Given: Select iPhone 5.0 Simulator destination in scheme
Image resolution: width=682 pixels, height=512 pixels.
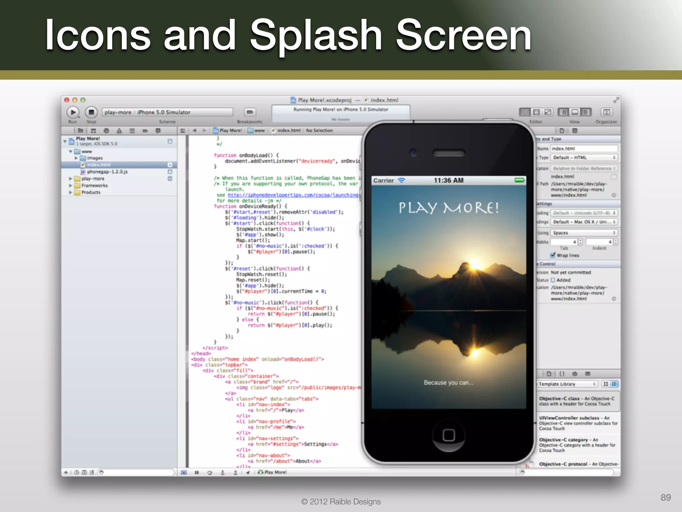Looking at the screenshot, I should (164, 112).
